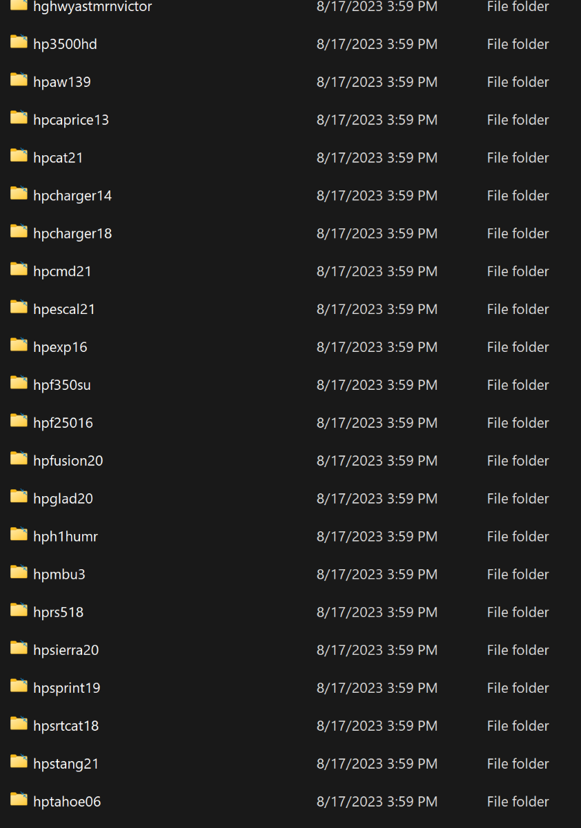Click the hpaw139 folder icon
Viewport: 581px width, 828px height.
(x=19, y=81)
